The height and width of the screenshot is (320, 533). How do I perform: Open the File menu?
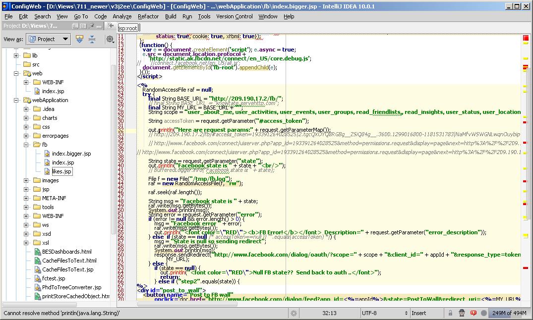(x=8, y=16)
